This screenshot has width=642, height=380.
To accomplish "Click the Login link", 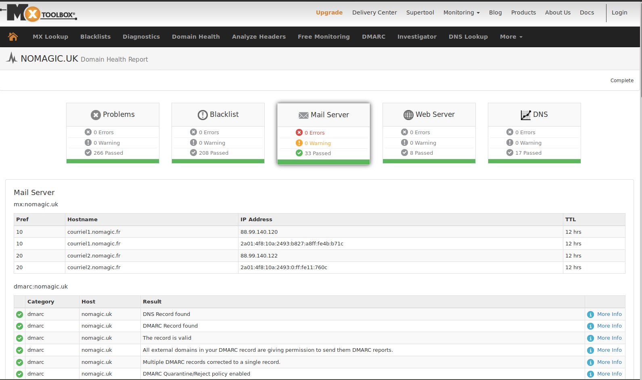I will point(619,12).
